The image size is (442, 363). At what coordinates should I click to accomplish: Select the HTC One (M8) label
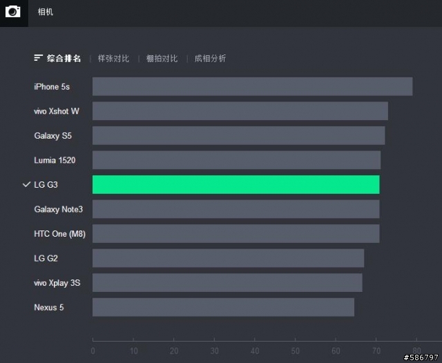point(60,234)
